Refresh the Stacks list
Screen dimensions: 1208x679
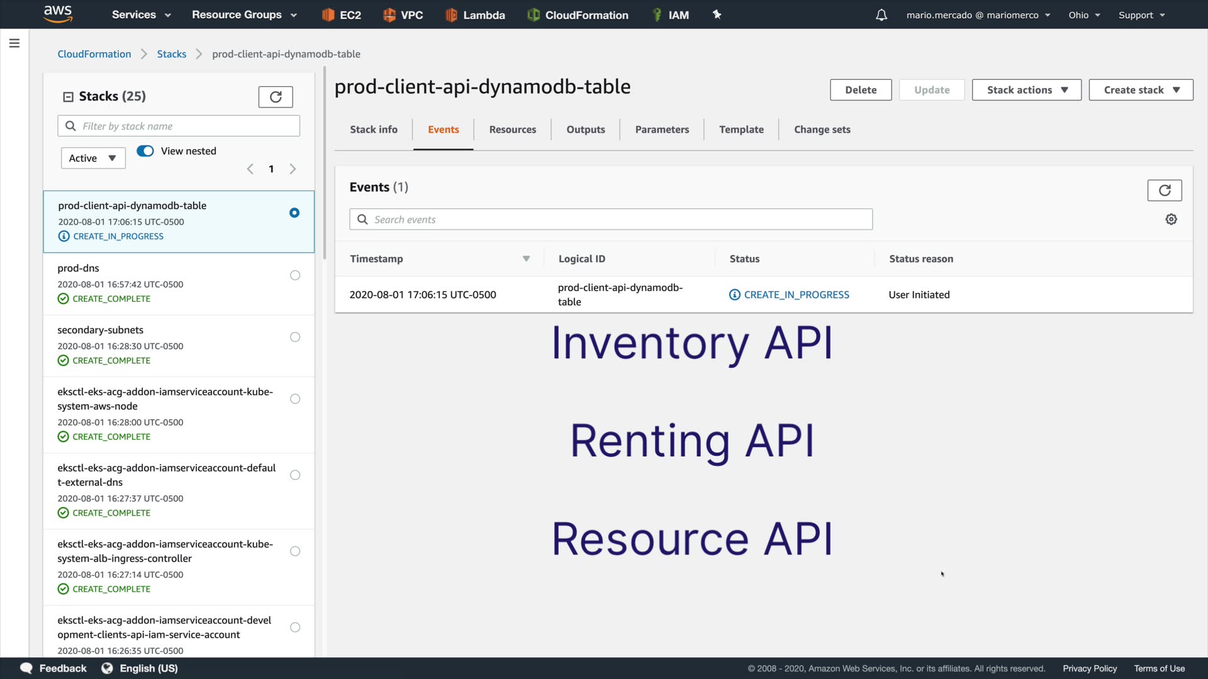pos(276,97)
